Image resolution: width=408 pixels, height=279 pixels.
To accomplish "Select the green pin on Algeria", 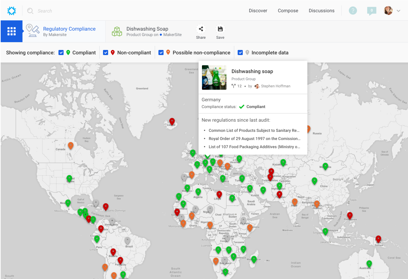I will (198, 192).
